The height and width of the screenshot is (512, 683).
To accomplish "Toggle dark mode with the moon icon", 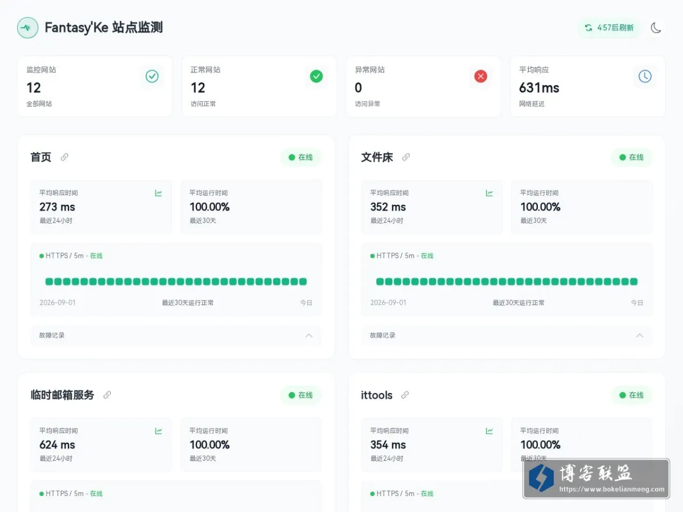I will [x=656, y=27].
